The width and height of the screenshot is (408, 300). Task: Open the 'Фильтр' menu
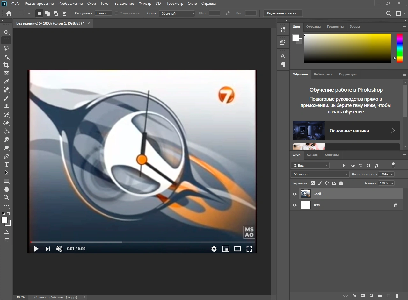pyautogui.click(x=145, y=4)
